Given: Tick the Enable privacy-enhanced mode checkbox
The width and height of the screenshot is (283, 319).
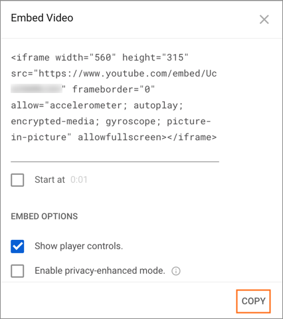Looking at the screenshot, I should [x=17, y=270].
